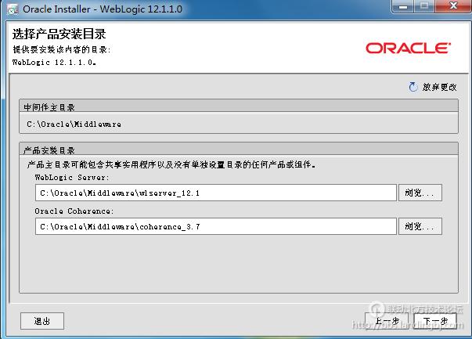Close the Oracle Installer window
Viewport: 472px width, 339px height.
pos(452,6)
